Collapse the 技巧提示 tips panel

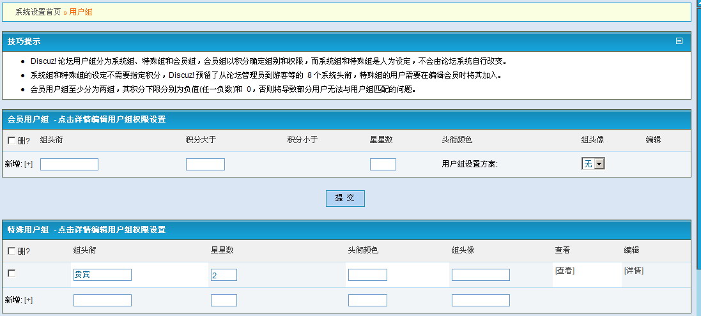click(679, 41)
